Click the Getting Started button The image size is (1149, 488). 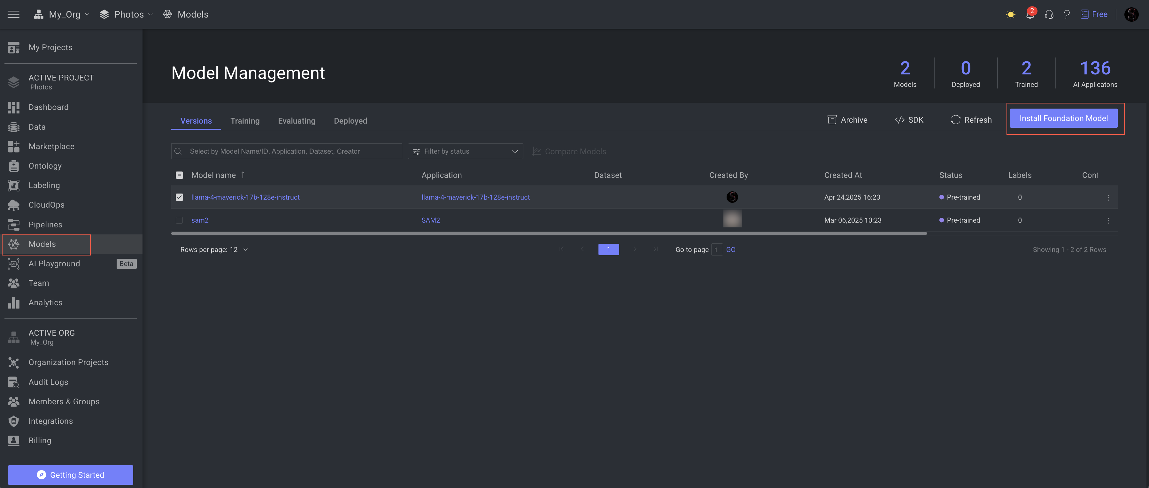[71, 475]
